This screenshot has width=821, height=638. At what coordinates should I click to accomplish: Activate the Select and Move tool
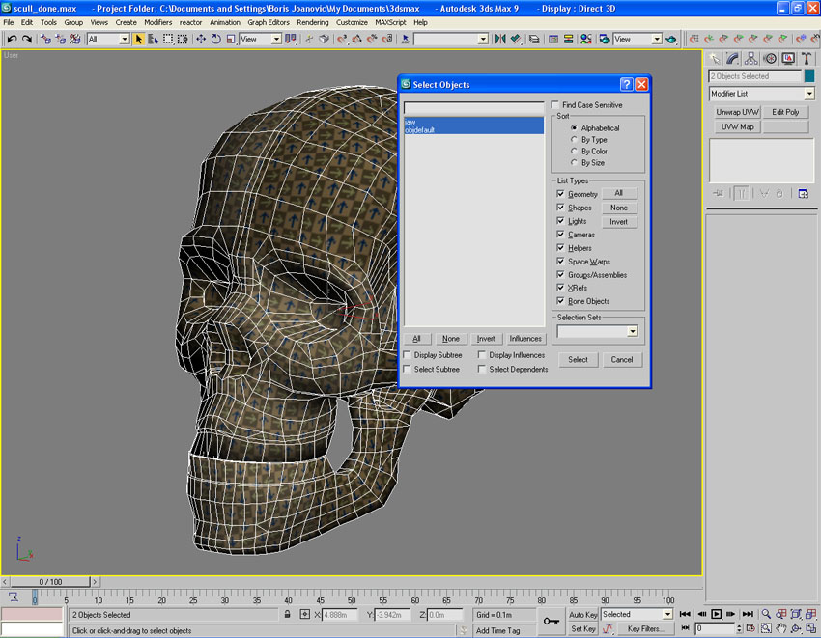point(201,39)
